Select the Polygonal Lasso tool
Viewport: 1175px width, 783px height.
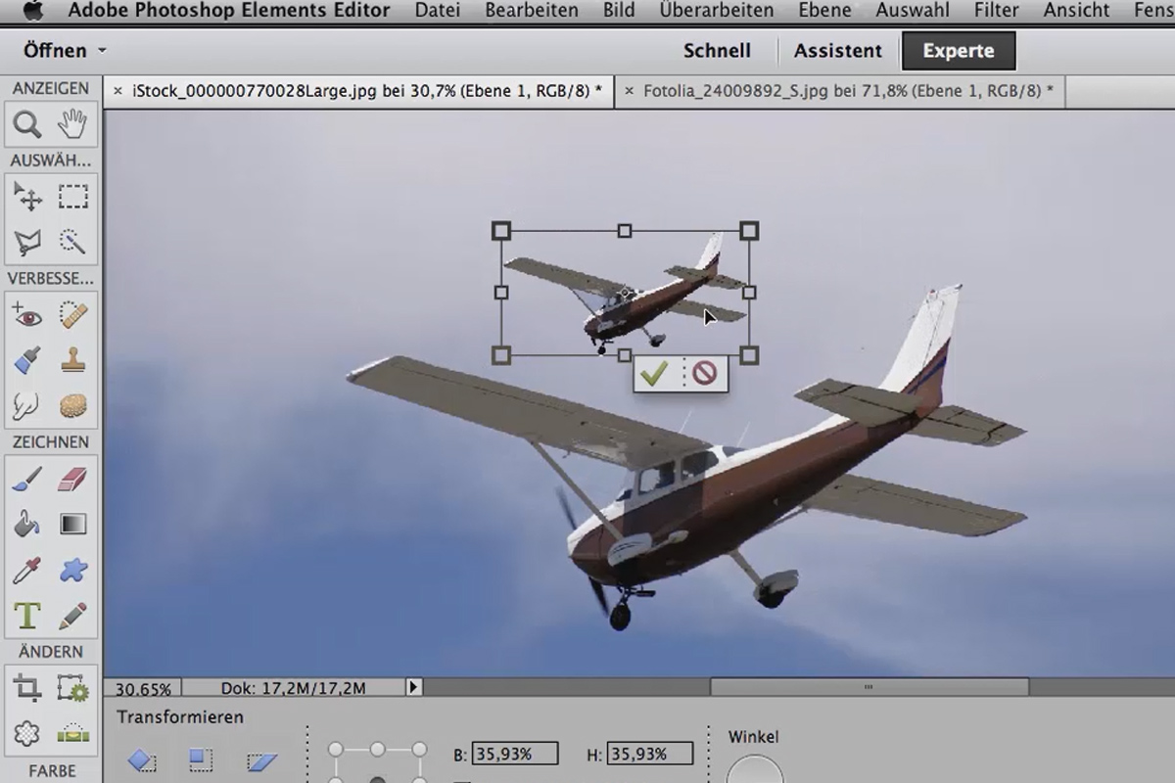point(27,242)
